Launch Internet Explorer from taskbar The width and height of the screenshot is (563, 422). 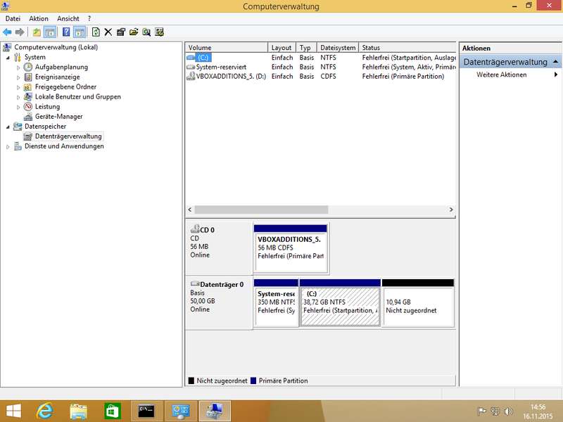coord(45,411)
